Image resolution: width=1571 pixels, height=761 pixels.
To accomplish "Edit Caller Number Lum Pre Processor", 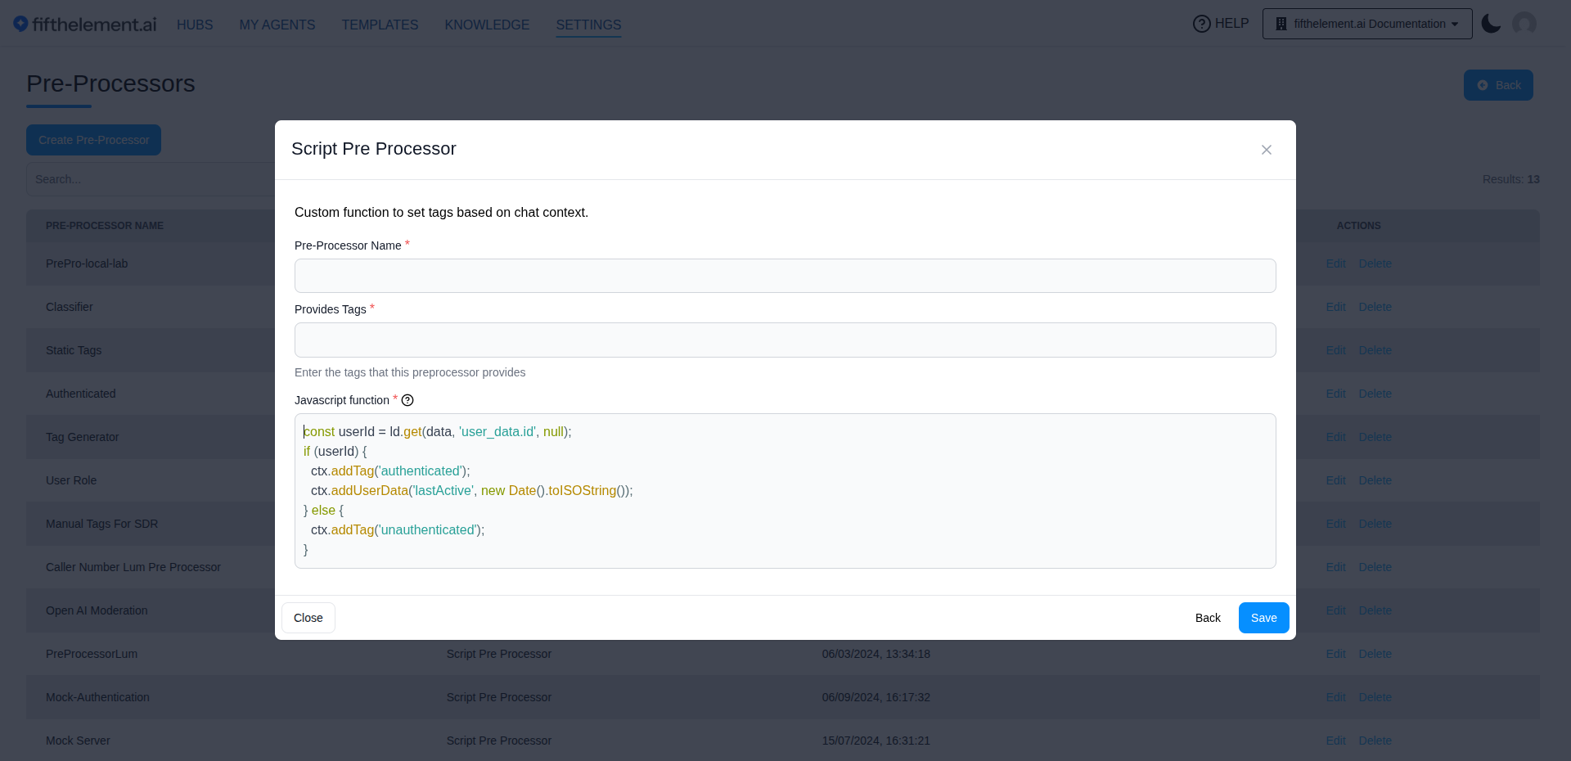I will [x=1335, y=567].
